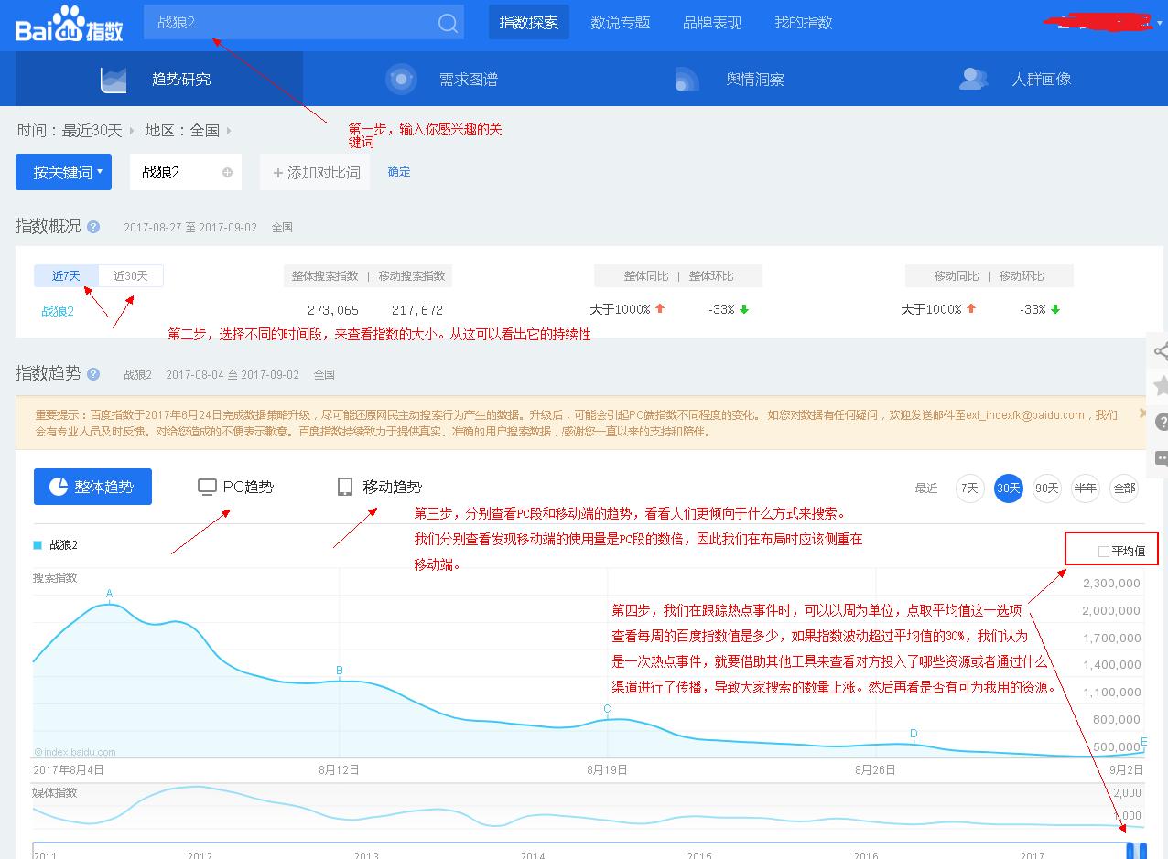Screen dimensions: 1168x859
Task: Switch to 近7天 toggle
Action: tap(66, 275)
